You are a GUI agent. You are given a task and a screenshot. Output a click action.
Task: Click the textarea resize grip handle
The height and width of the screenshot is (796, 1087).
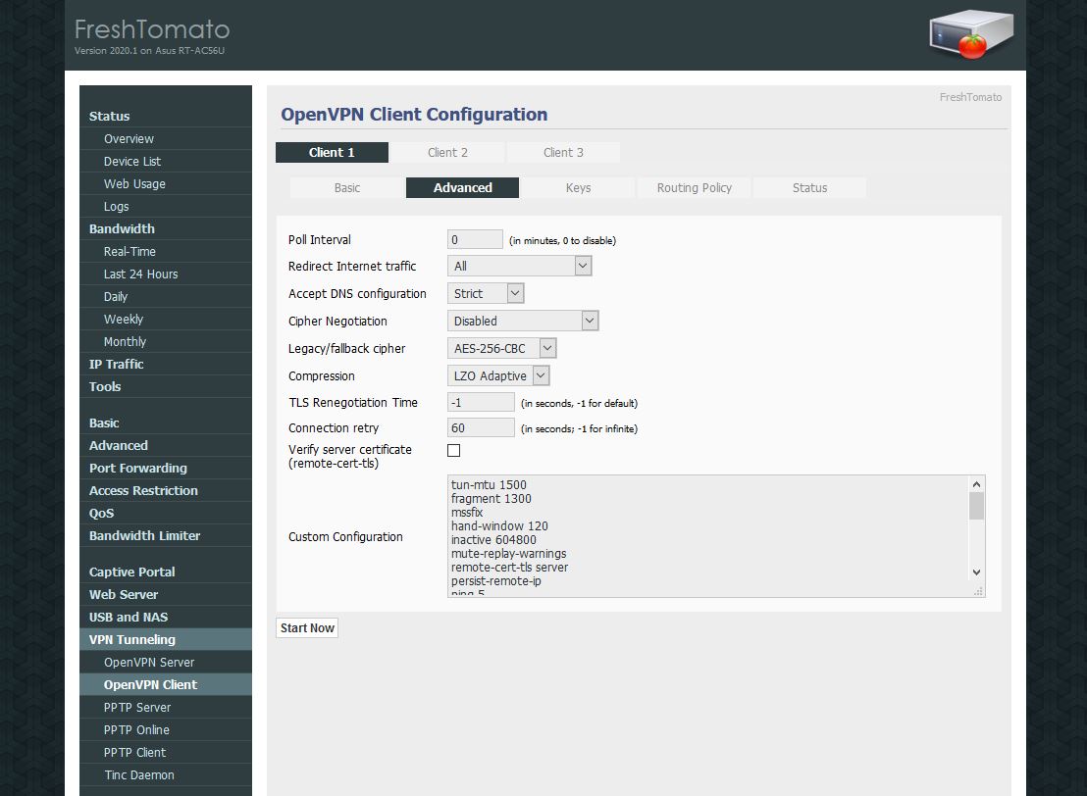978,591
